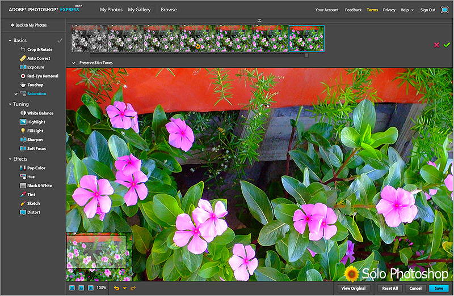Accept the saturation change with the green checkmark

(x=447, y=45)
